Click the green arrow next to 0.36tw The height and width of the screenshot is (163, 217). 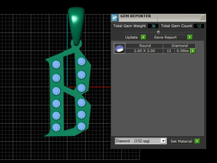(x=193, y=51)
